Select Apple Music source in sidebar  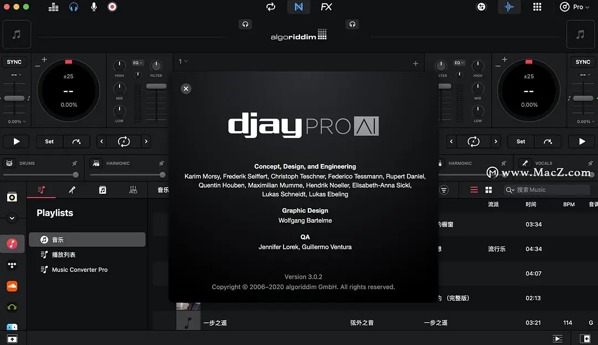pos(12,244)
